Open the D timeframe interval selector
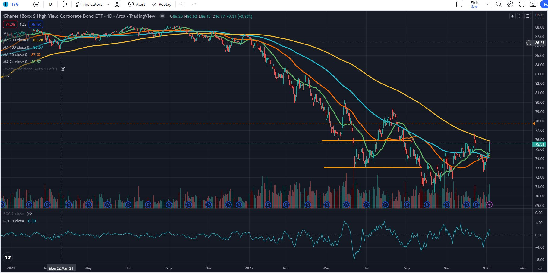Screen dimensions: 548x273 50,4
